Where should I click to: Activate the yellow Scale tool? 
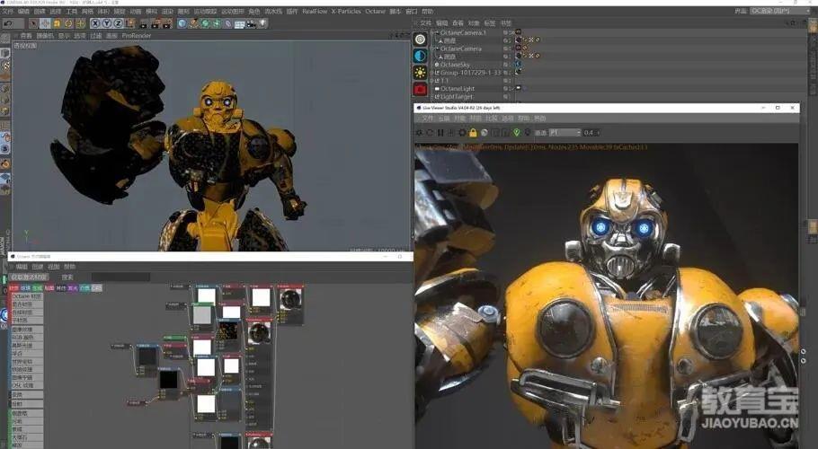pyautogui.click(x=57, y=23)
